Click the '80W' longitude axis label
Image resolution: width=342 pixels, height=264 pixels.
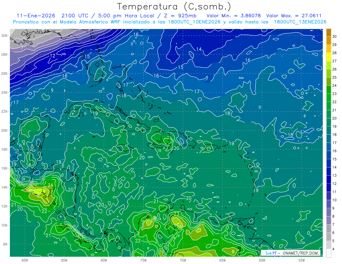[104, 260]
